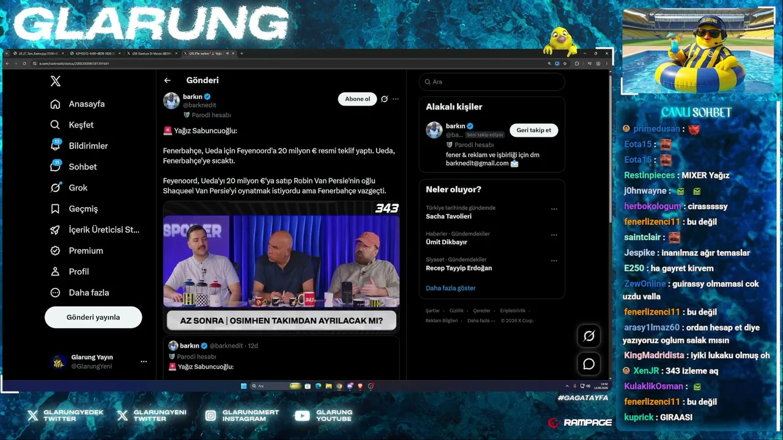The height and width of the screenshot is (440, 783).
Task: Click Gönderi yayınla button
Action: [93, 317]
